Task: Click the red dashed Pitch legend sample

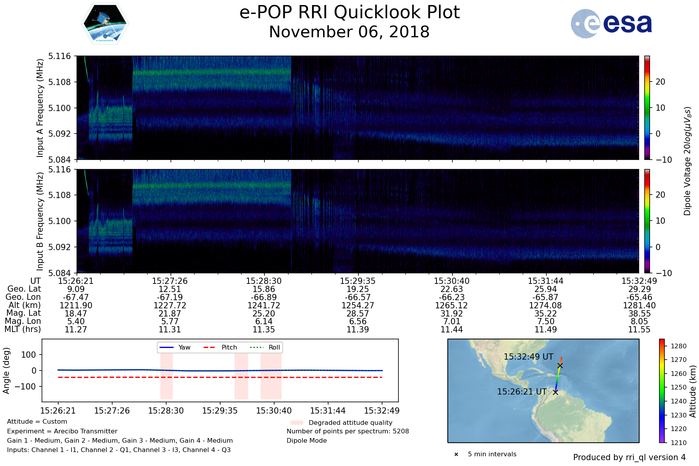Action: pyautogui.click(x=209, y=347)
